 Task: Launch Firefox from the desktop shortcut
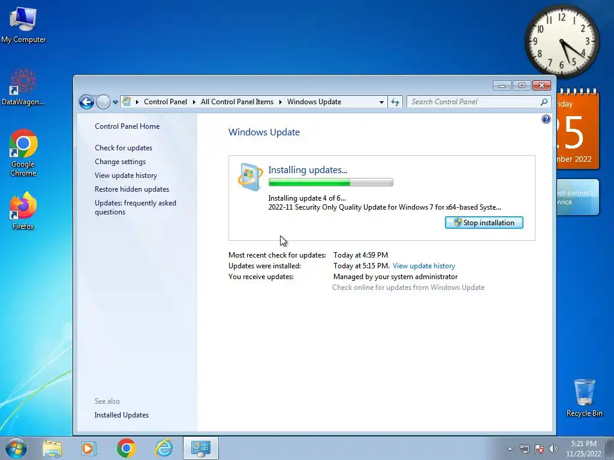click(x=23, y=211)
